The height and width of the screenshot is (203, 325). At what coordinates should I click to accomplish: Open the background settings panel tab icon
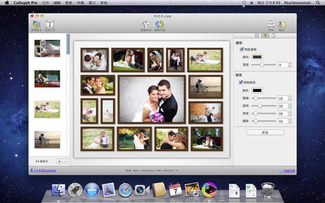[273, 36]
